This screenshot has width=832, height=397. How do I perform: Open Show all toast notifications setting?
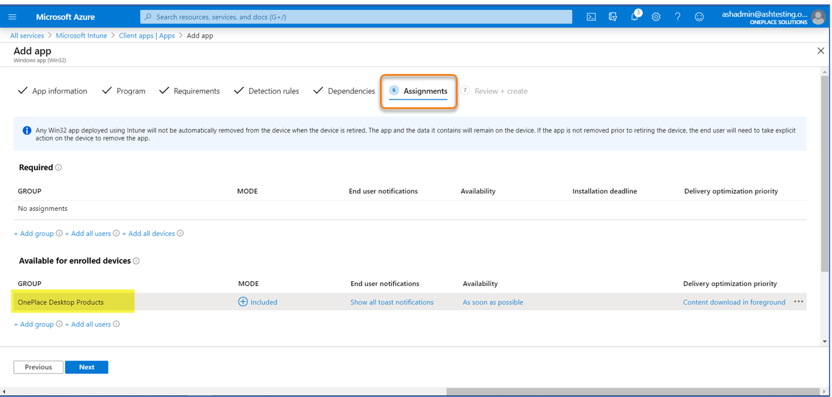point(392,302)
